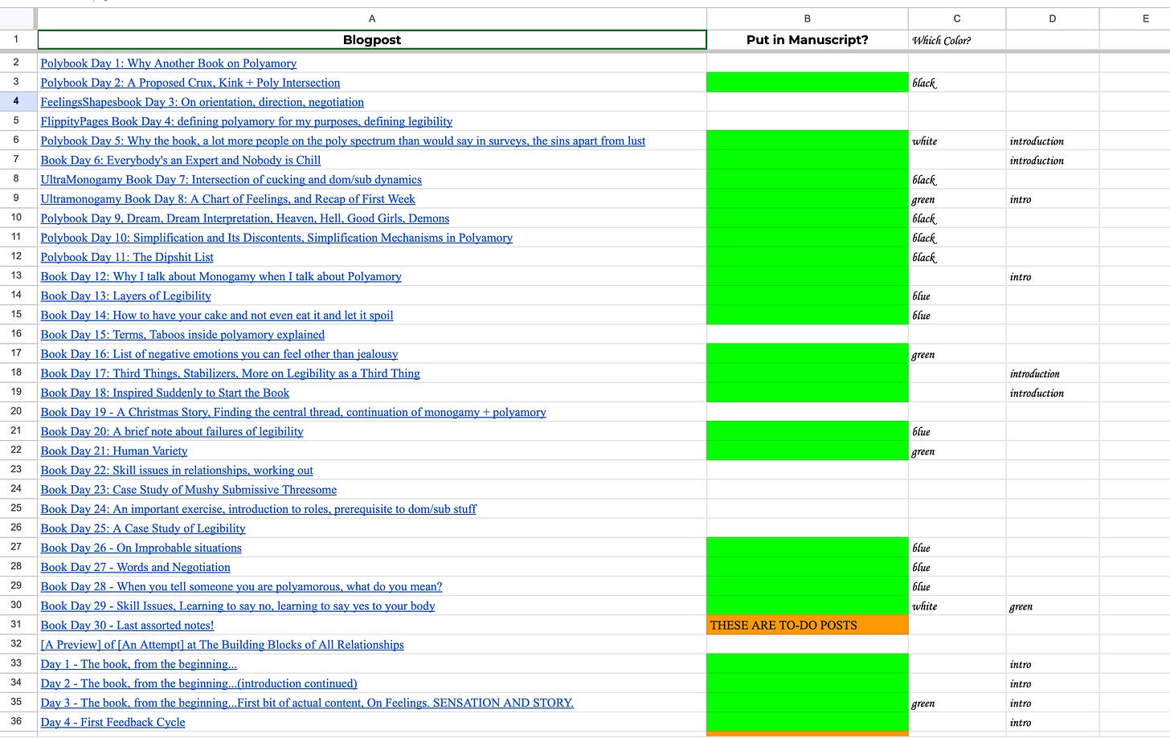
Task: Select row 31 header
Action: [16, 624]
